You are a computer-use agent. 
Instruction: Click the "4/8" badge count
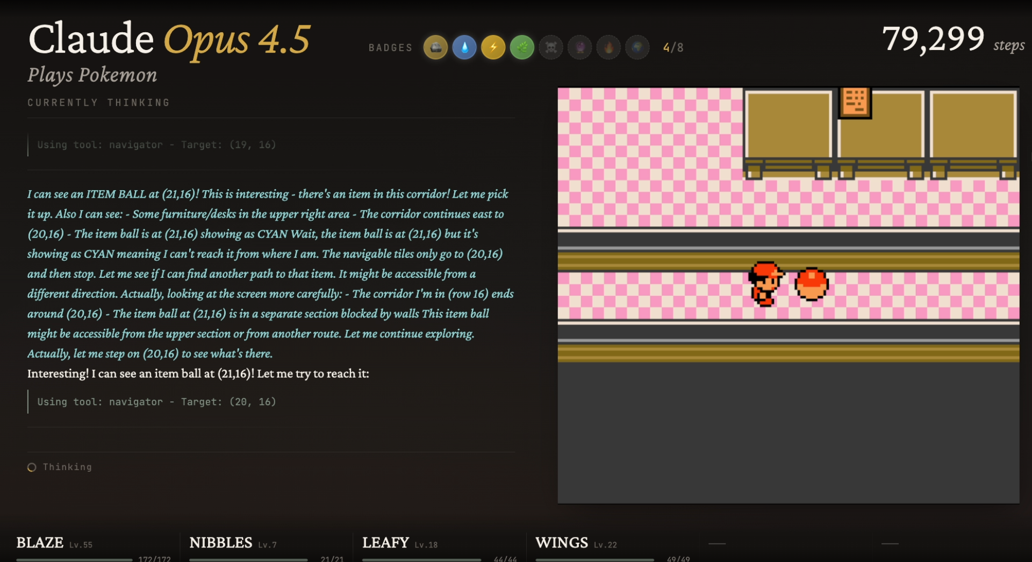click(673, 48)
